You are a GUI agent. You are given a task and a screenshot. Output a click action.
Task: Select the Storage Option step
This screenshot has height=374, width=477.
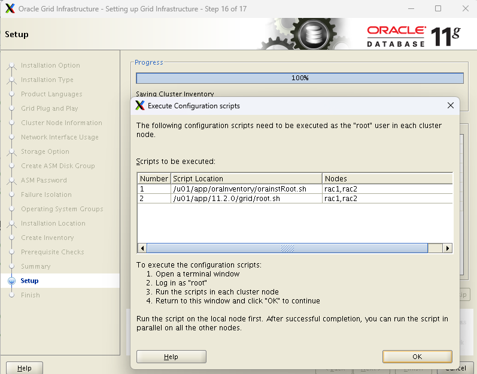(x=45, y=151)
